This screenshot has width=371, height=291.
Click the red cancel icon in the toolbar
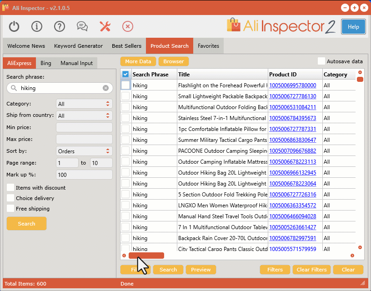[x=128, y=26]
